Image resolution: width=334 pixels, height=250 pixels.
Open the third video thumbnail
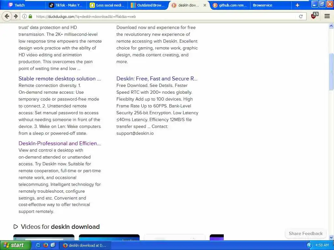(175, 237)
